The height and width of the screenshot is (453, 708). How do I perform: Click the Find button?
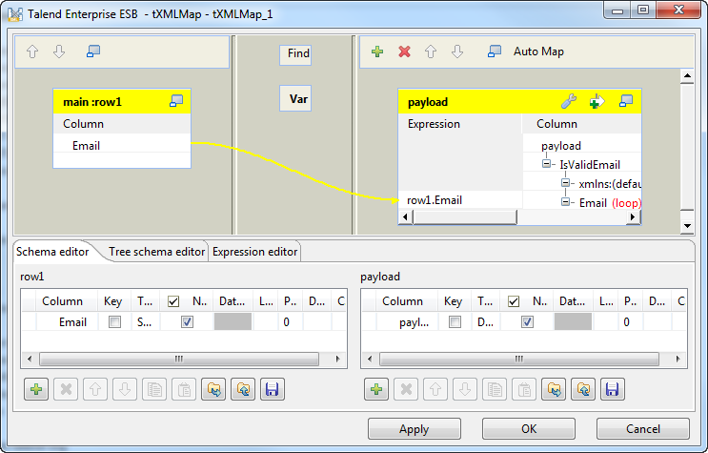point(295,54)
